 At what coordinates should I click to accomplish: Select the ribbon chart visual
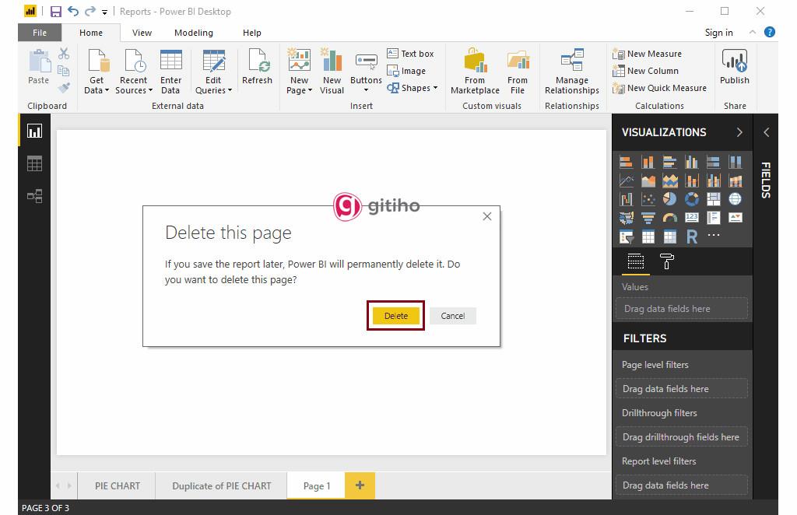tap(736, 180)
